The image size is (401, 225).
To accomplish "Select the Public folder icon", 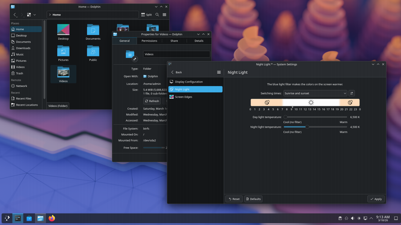I will click(x=93, y=51).
